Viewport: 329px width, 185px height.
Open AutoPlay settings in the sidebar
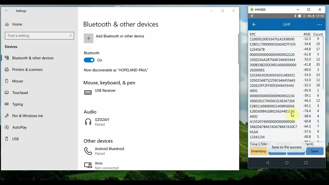click(40, 127)
